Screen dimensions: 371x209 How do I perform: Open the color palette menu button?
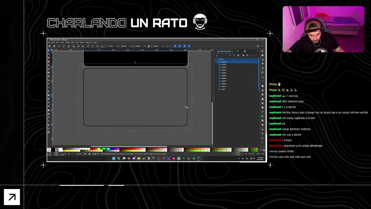pyautogui.click(x=264, y=150)
